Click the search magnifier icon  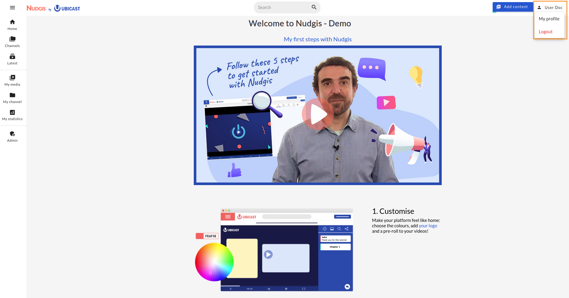point(314,7)
